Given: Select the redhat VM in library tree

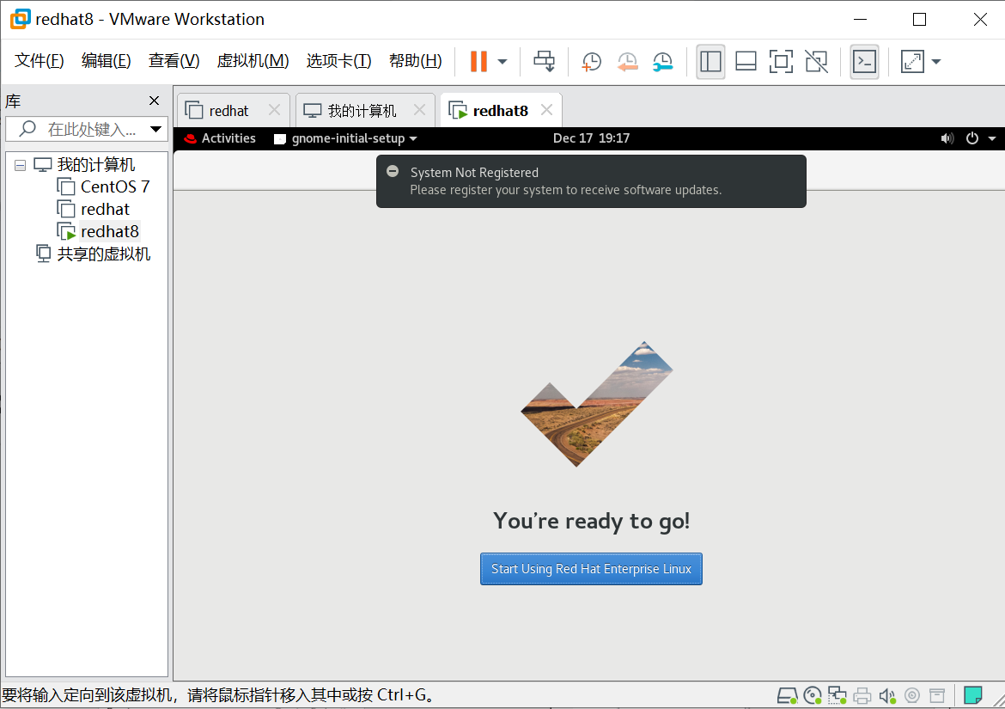Looking at the screenshot, I should (x=105, y=209).
